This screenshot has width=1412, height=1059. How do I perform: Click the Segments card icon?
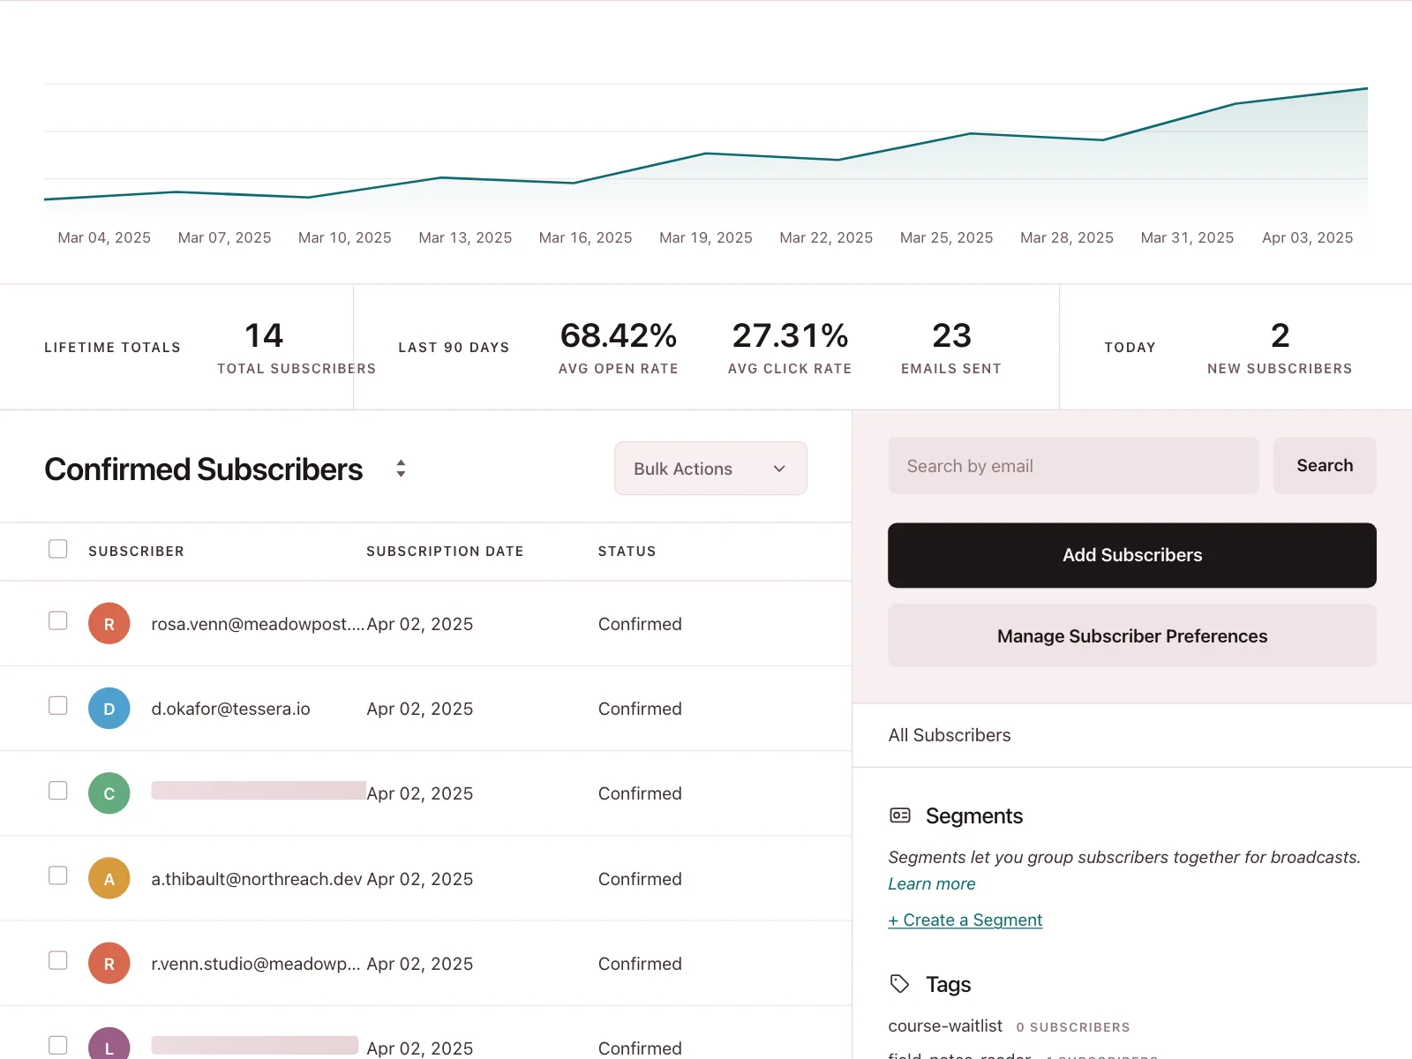(x=899, y=815)
